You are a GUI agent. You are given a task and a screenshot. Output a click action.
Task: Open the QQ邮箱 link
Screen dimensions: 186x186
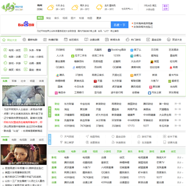117,67
